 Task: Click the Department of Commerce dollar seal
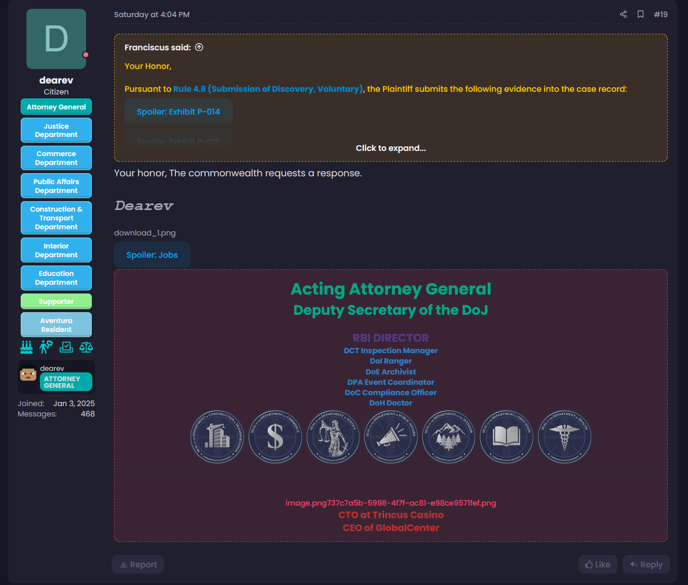tap(275, 437)
